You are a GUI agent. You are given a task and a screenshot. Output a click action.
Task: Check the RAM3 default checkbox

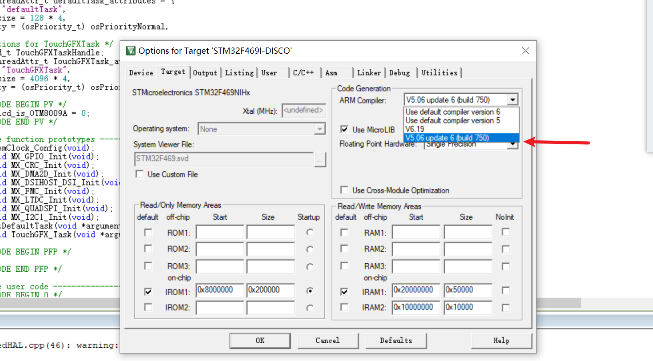coord(344,266)
